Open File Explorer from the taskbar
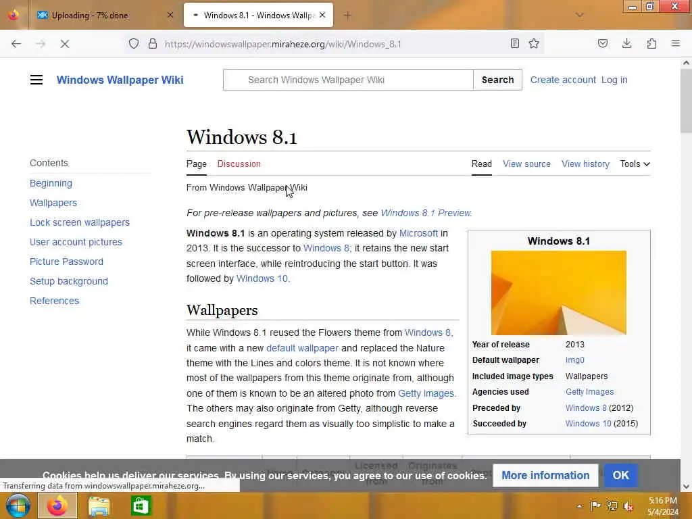Image resolution: width=692 pixels, height=519 pixels. (x=99, y=505)
